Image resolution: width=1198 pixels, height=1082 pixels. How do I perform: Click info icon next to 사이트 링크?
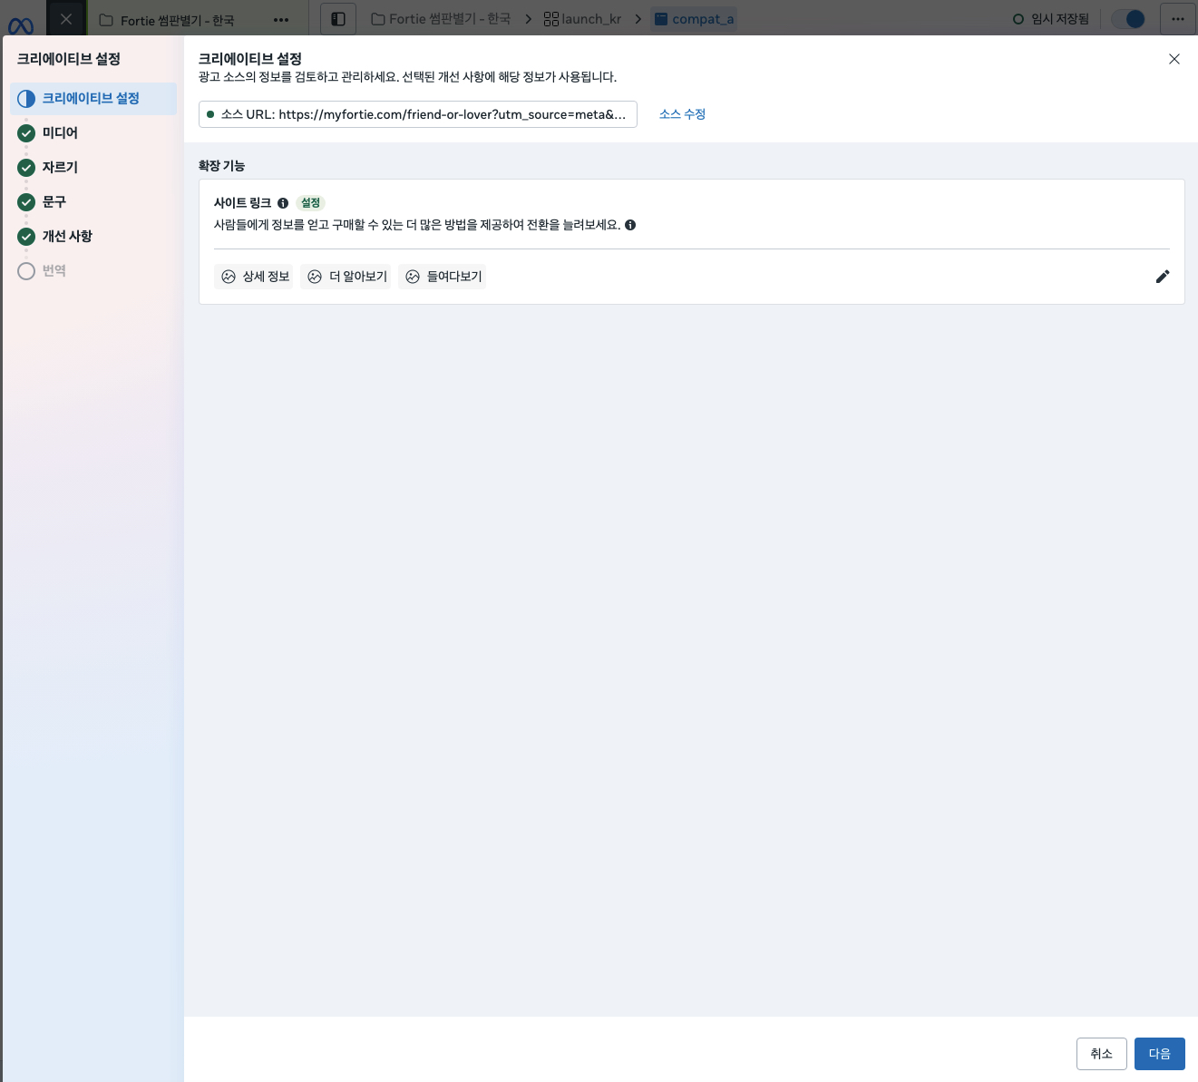pyautogui.click(x=283, y=203)
